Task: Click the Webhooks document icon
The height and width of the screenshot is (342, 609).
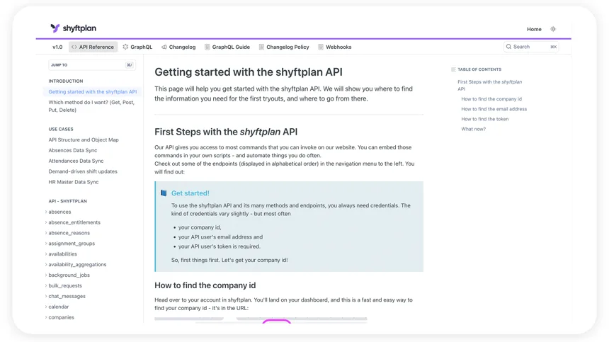Action: point(320,47)
